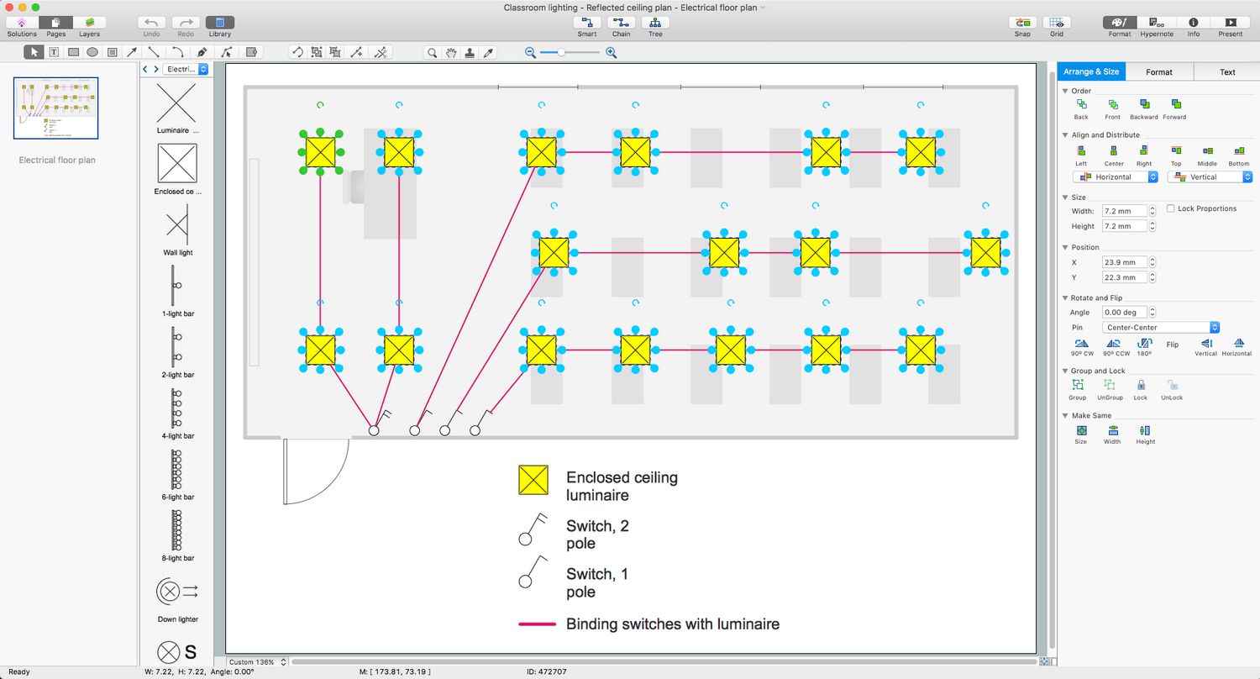Open the Vertical distribute dropdown
Viewport: 1260px width, 679px height.
click(x=1210, y=177)
